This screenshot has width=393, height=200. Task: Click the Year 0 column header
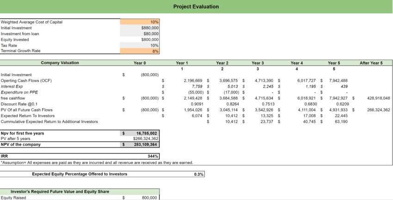click(x=140, y=63)
